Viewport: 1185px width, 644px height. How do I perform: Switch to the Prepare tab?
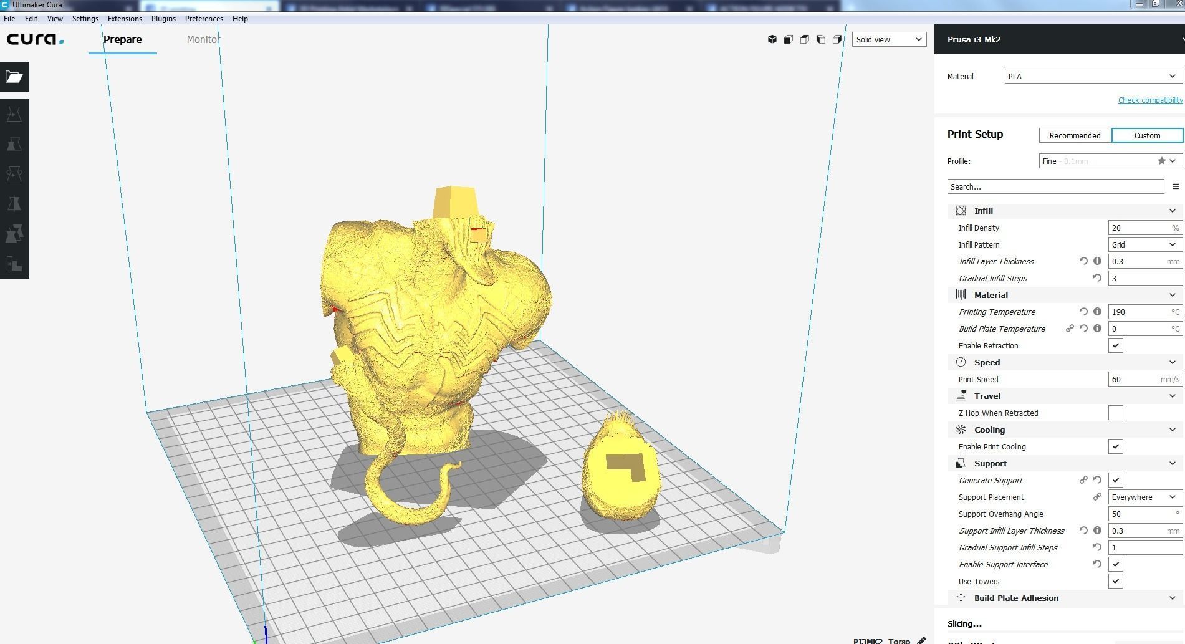pyautogui.click(x=123, y=39)
